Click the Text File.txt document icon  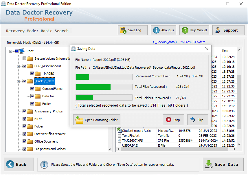coord(120,135)
